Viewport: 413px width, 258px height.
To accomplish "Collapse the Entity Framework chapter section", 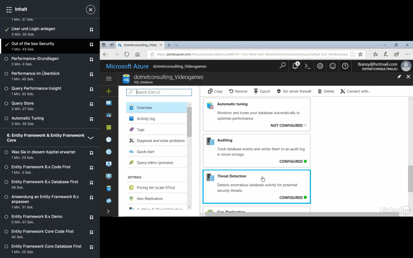I will [x=90, y=138].
